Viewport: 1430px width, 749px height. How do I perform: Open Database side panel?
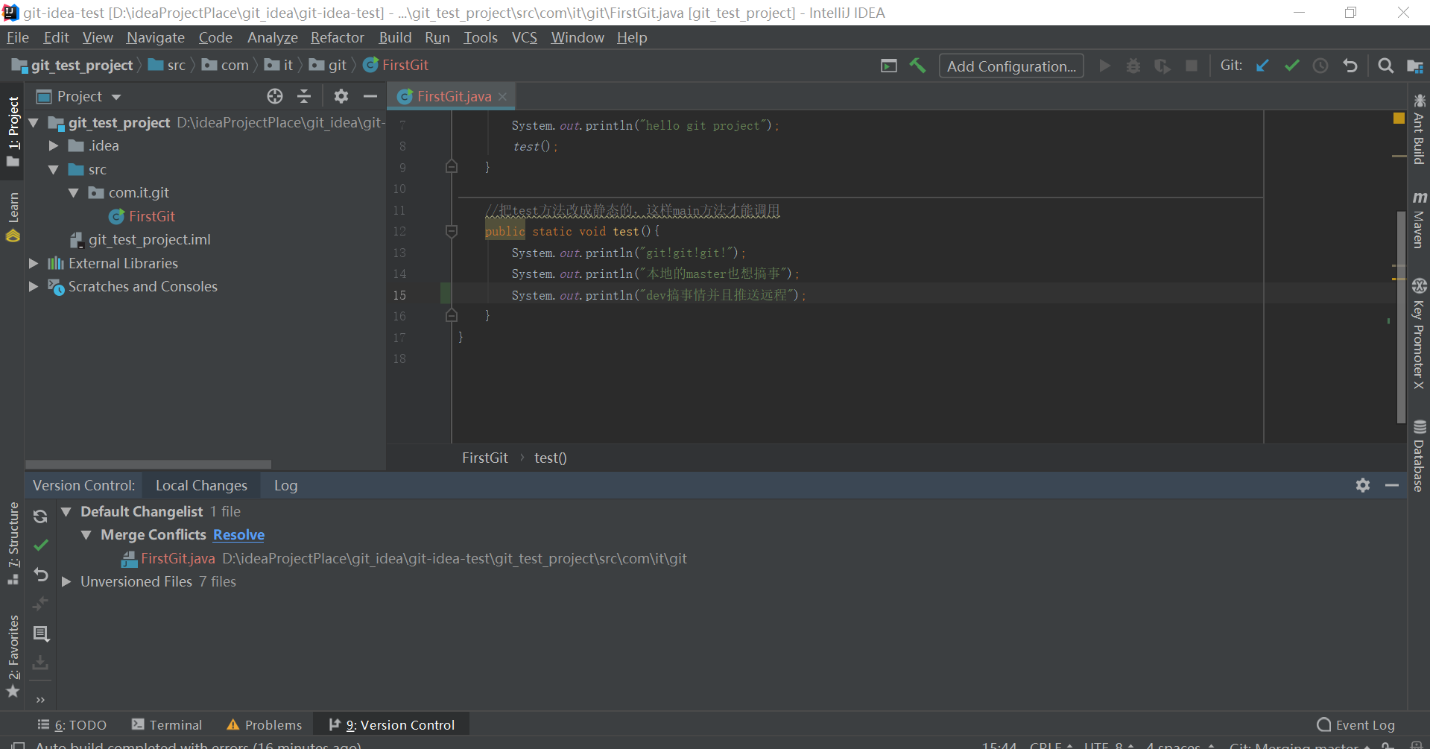click(x=1419, y=455)
